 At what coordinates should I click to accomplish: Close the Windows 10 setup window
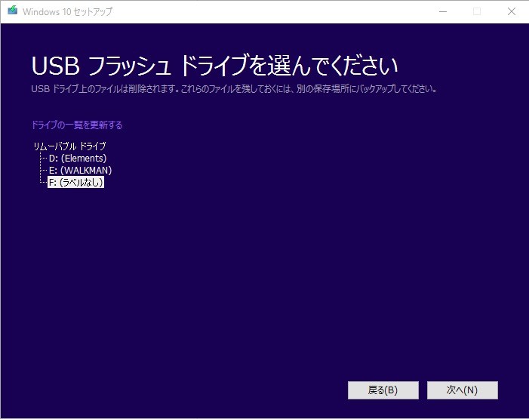click(512, 11)
